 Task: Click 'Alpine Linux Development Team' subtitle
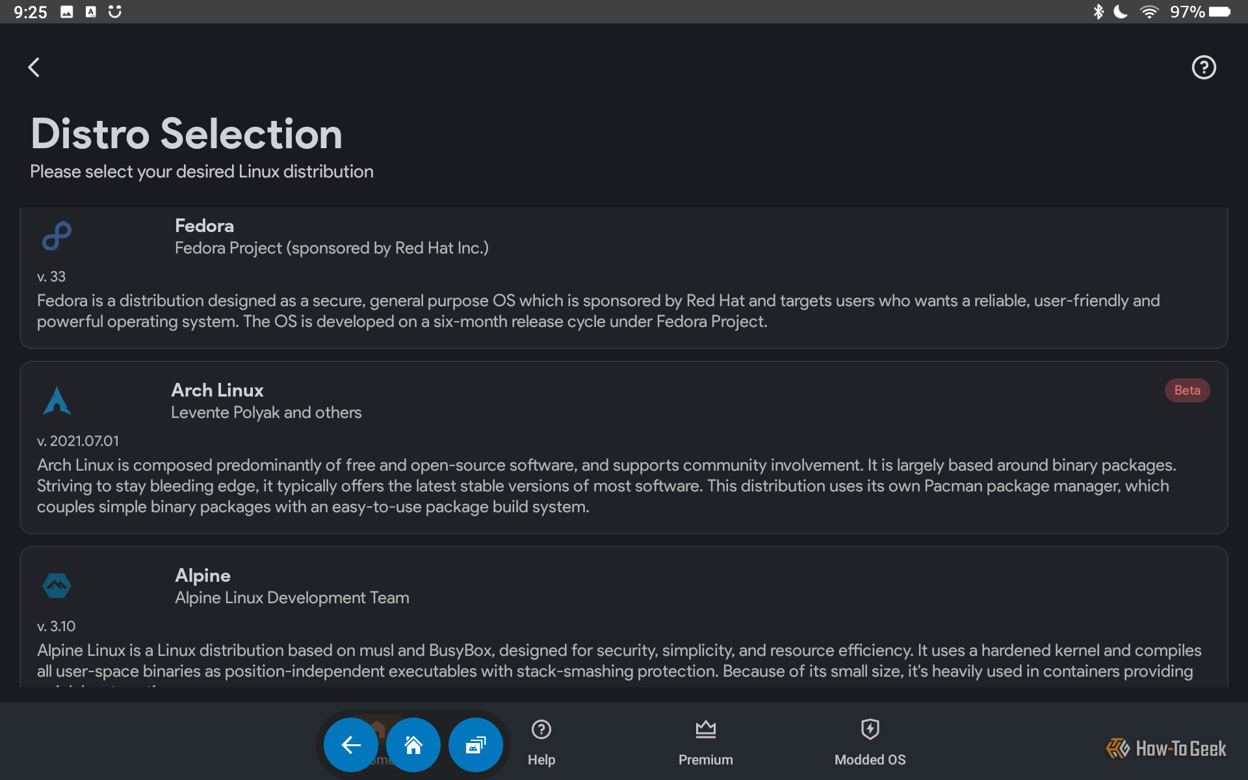(x=292, y=597)
